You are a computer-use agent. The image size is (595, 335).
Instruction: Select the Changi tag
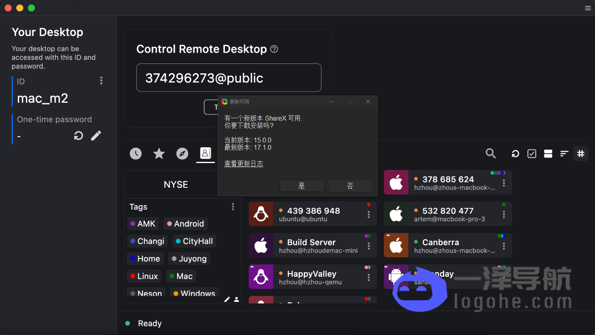pos(147,241)
